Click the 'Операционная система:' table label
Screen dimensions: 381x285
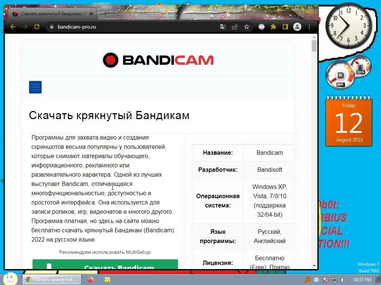(x=218, y=201)
